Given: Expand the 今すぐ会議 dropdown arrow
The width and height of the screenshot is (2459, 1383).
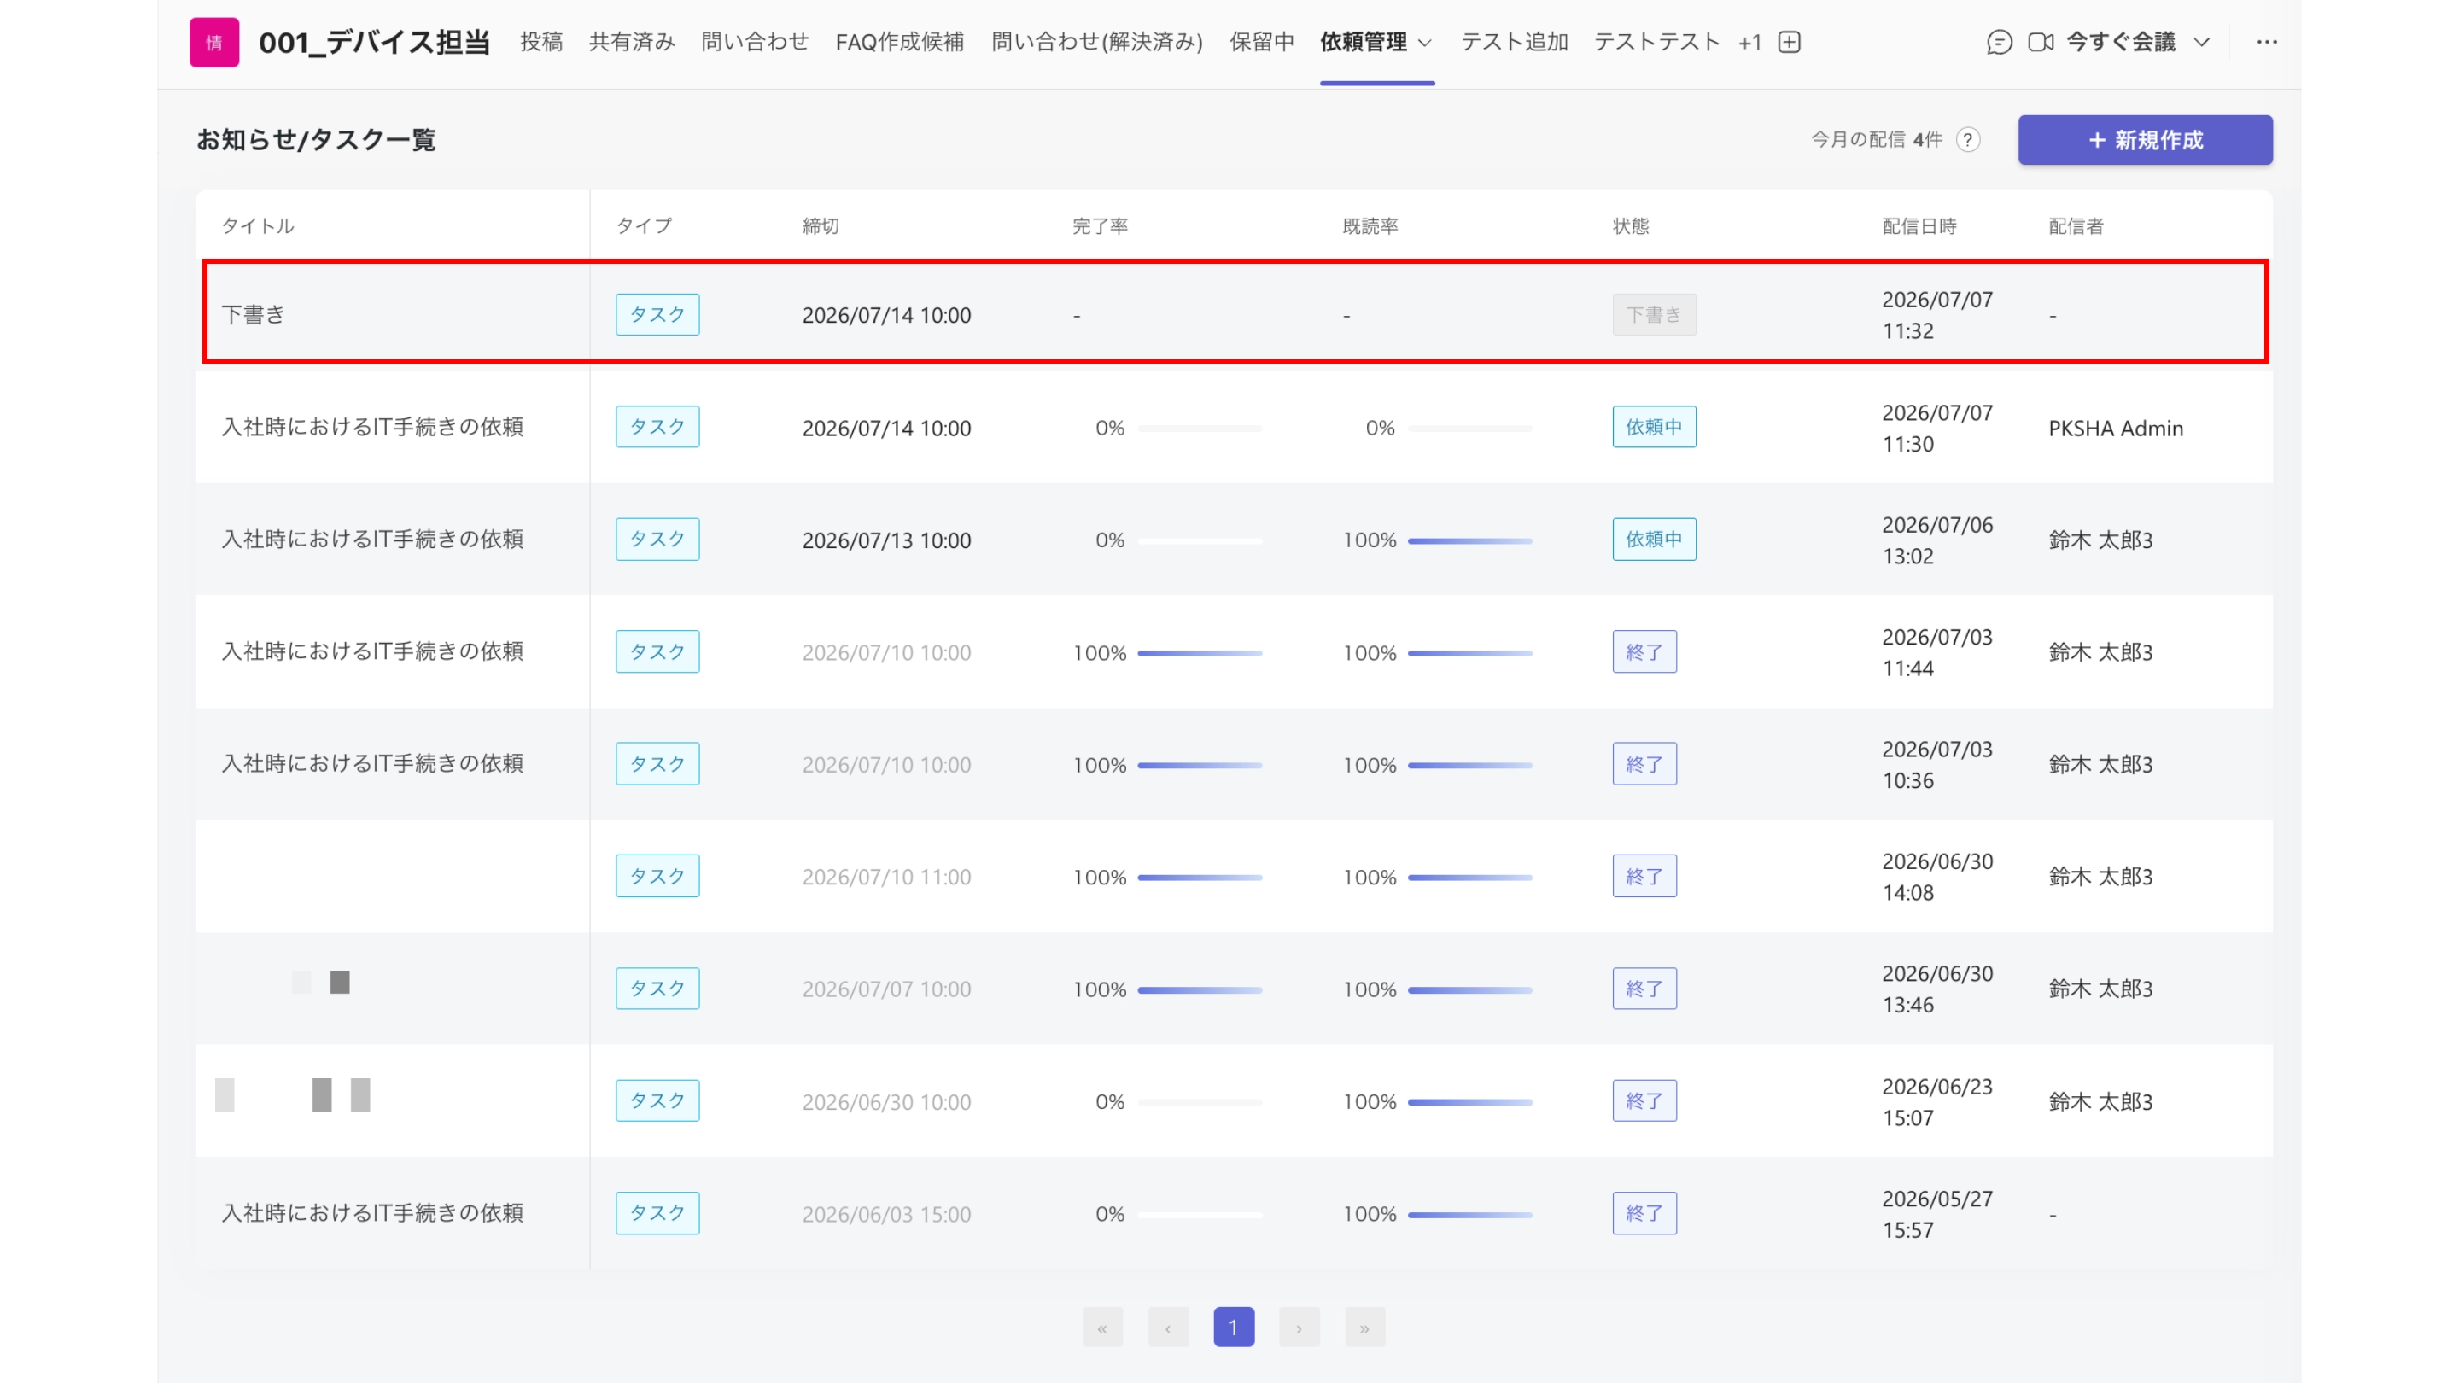Looking at the screenshot, I should [2202, 42].
